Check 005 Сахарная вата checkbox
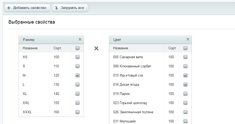 [185, 57]
